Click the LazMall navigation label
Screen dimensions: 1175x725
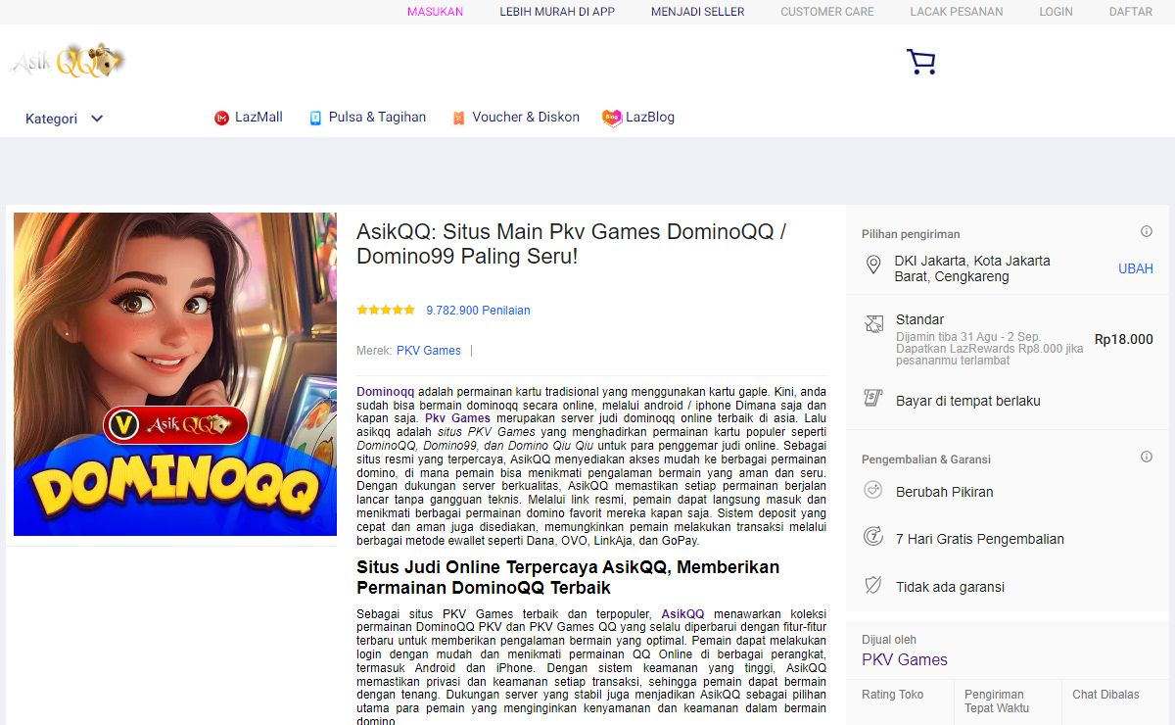(x=258, y=117)
